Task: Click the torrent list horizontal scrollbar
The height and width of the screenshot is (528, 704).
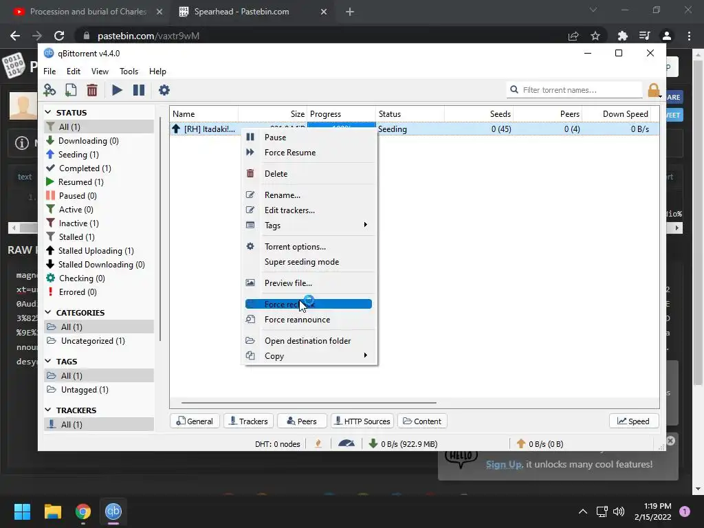Action: [309, 403]
